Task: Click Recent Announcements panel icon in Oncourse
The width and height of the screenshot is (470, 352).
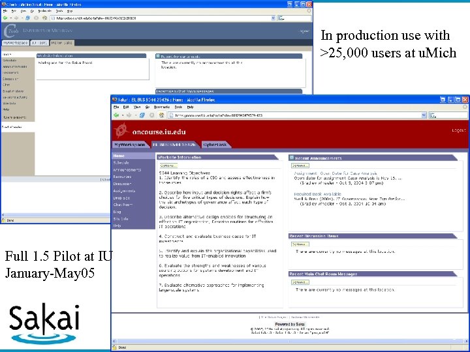Action: pyautogui.click(x=291, y=158)
